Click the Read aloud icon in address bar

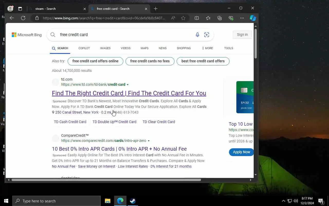[173, 18]
